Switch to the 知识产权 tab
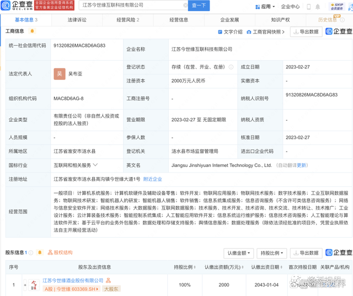The width and height of the screenshot is (353, 296). click(x=280, y=20)
